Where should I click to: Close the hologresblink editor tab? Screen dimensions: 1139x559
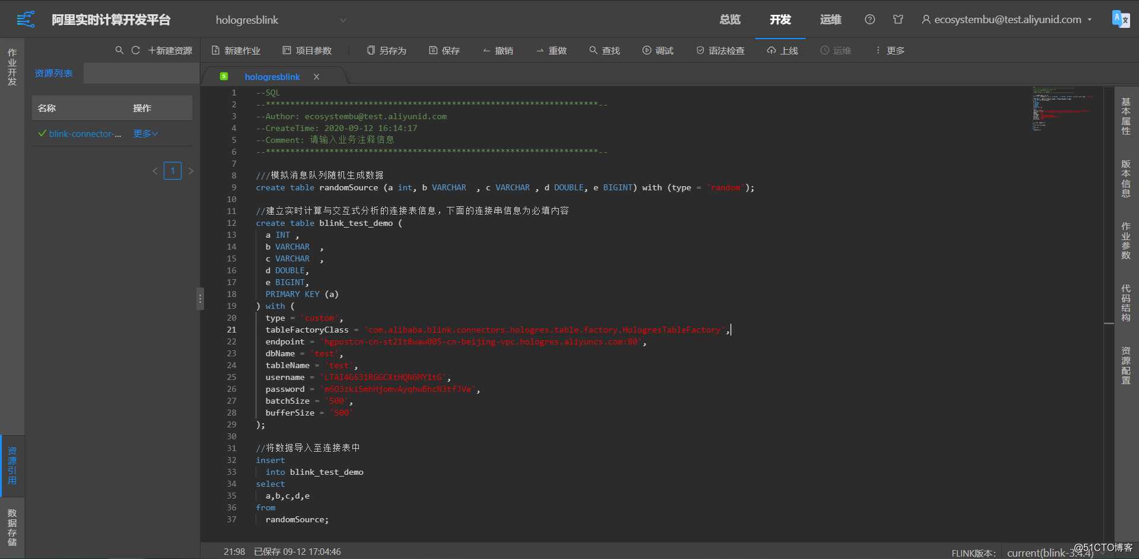tap(317, 76)
